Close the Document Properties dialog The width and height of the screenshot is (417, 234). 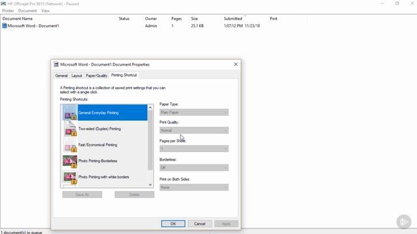point(236,64)
